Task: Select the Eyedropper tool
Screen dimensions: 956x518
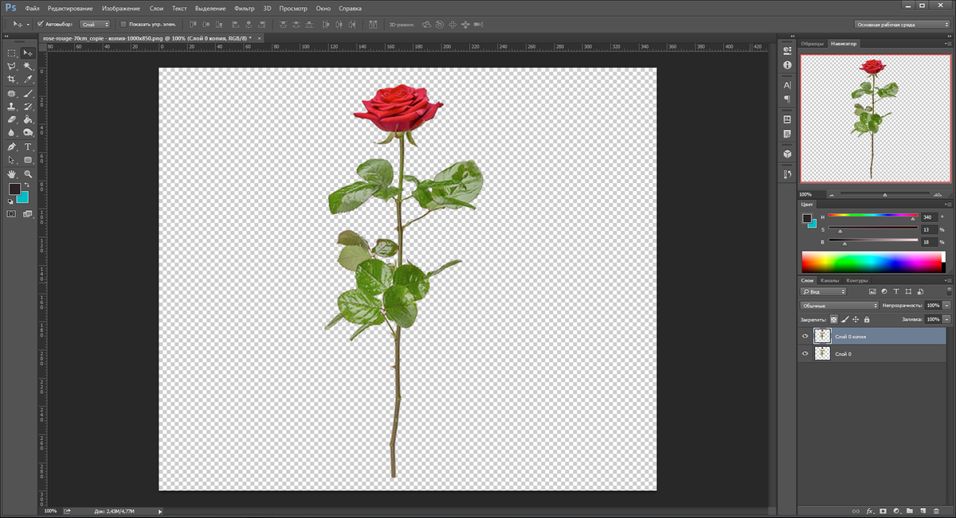Action: click(28, 80)
